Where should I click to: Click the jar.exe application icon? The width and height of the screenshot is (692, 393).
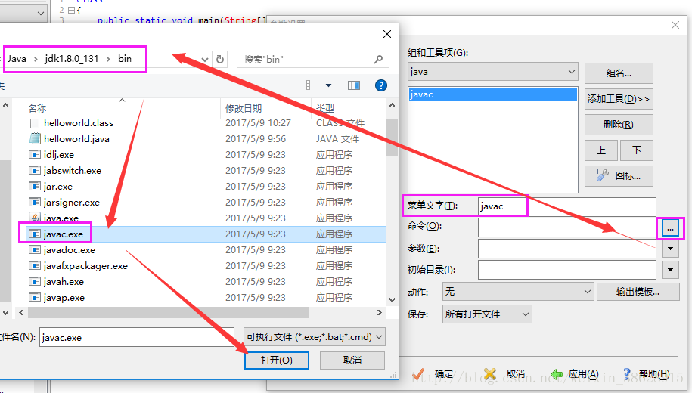[x=35, y=186]
